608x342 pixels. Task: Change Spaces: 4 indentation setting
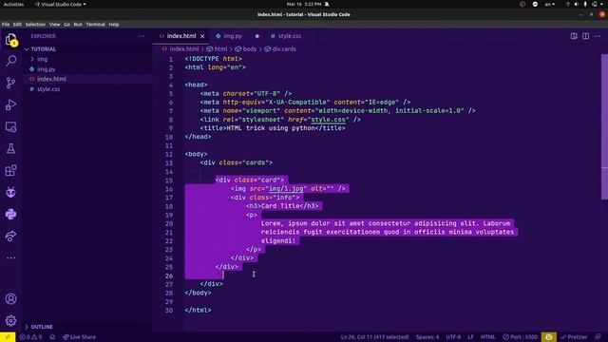coord(427,337)
